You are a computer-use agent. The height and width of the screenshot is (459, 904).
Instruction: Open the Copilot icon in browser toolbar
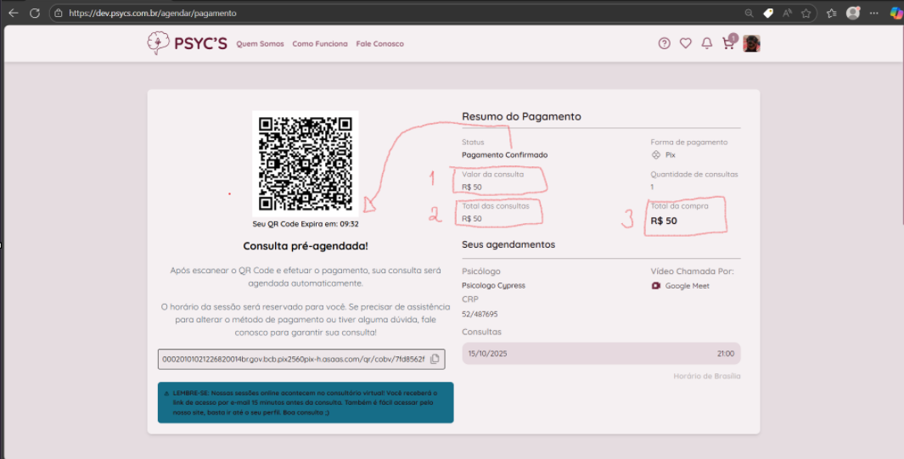tap(896, 14)
